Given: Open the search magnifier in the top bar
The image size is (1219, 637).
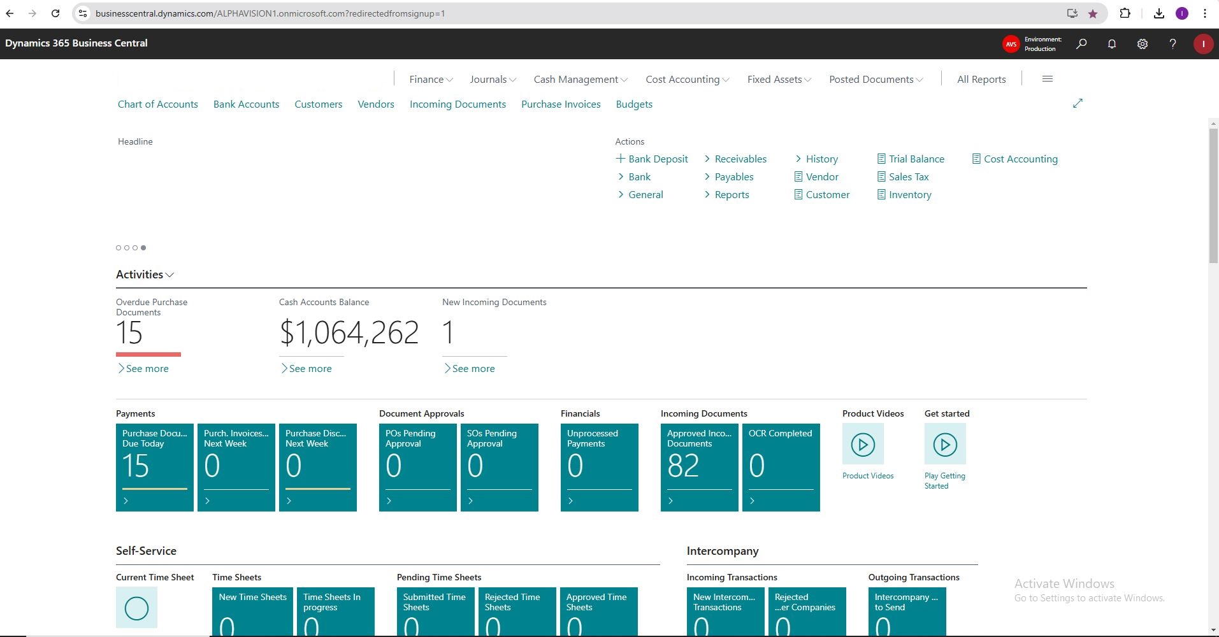Looking at the screenshot, I should coord(1081,44).
